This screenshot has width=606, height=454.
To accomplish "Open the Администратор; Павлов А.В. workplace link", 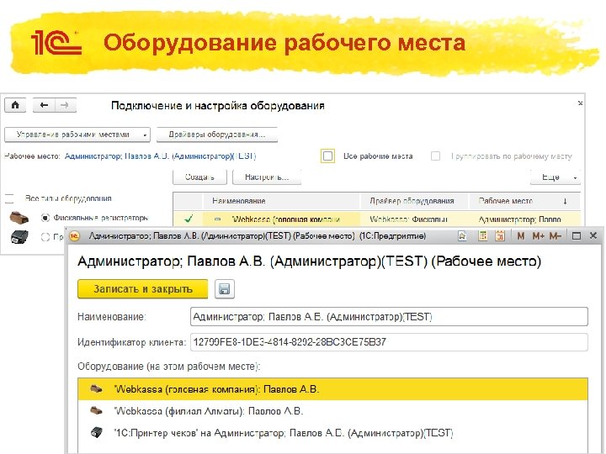I will pyautogui.click(x=160, y=156).
